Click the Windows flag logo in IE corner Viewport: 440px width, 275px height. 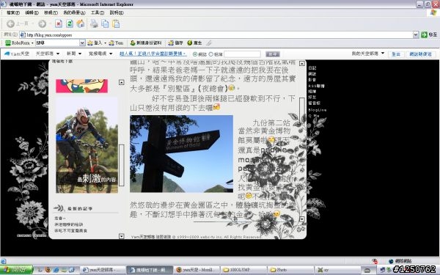click(433, 13)
